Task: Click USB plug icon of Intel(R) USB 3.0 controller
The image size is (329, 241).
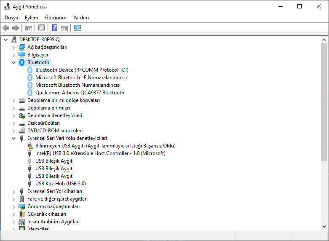Action: click(x=30, y=153)
